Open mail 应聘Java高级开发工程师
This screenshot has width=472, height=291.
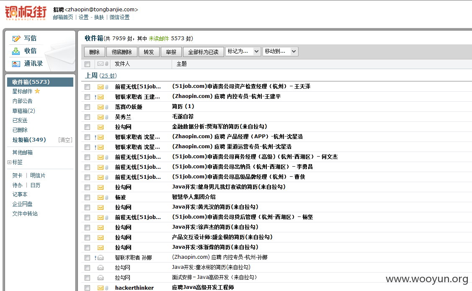coord(203,287)
